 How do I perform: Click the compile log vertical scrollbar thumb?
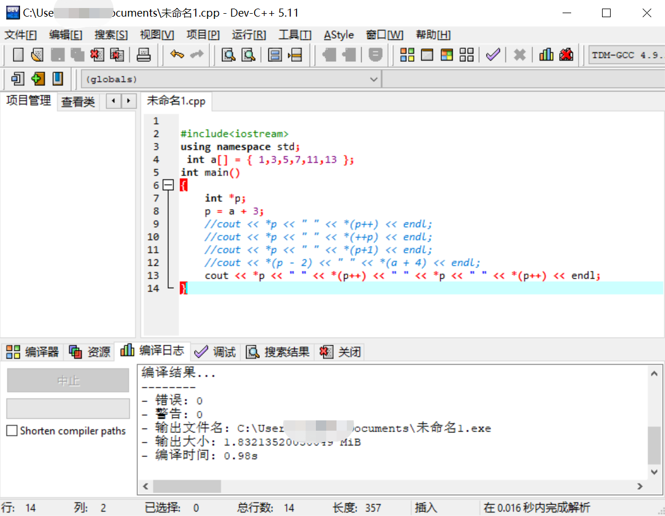(x=654, y=445)
